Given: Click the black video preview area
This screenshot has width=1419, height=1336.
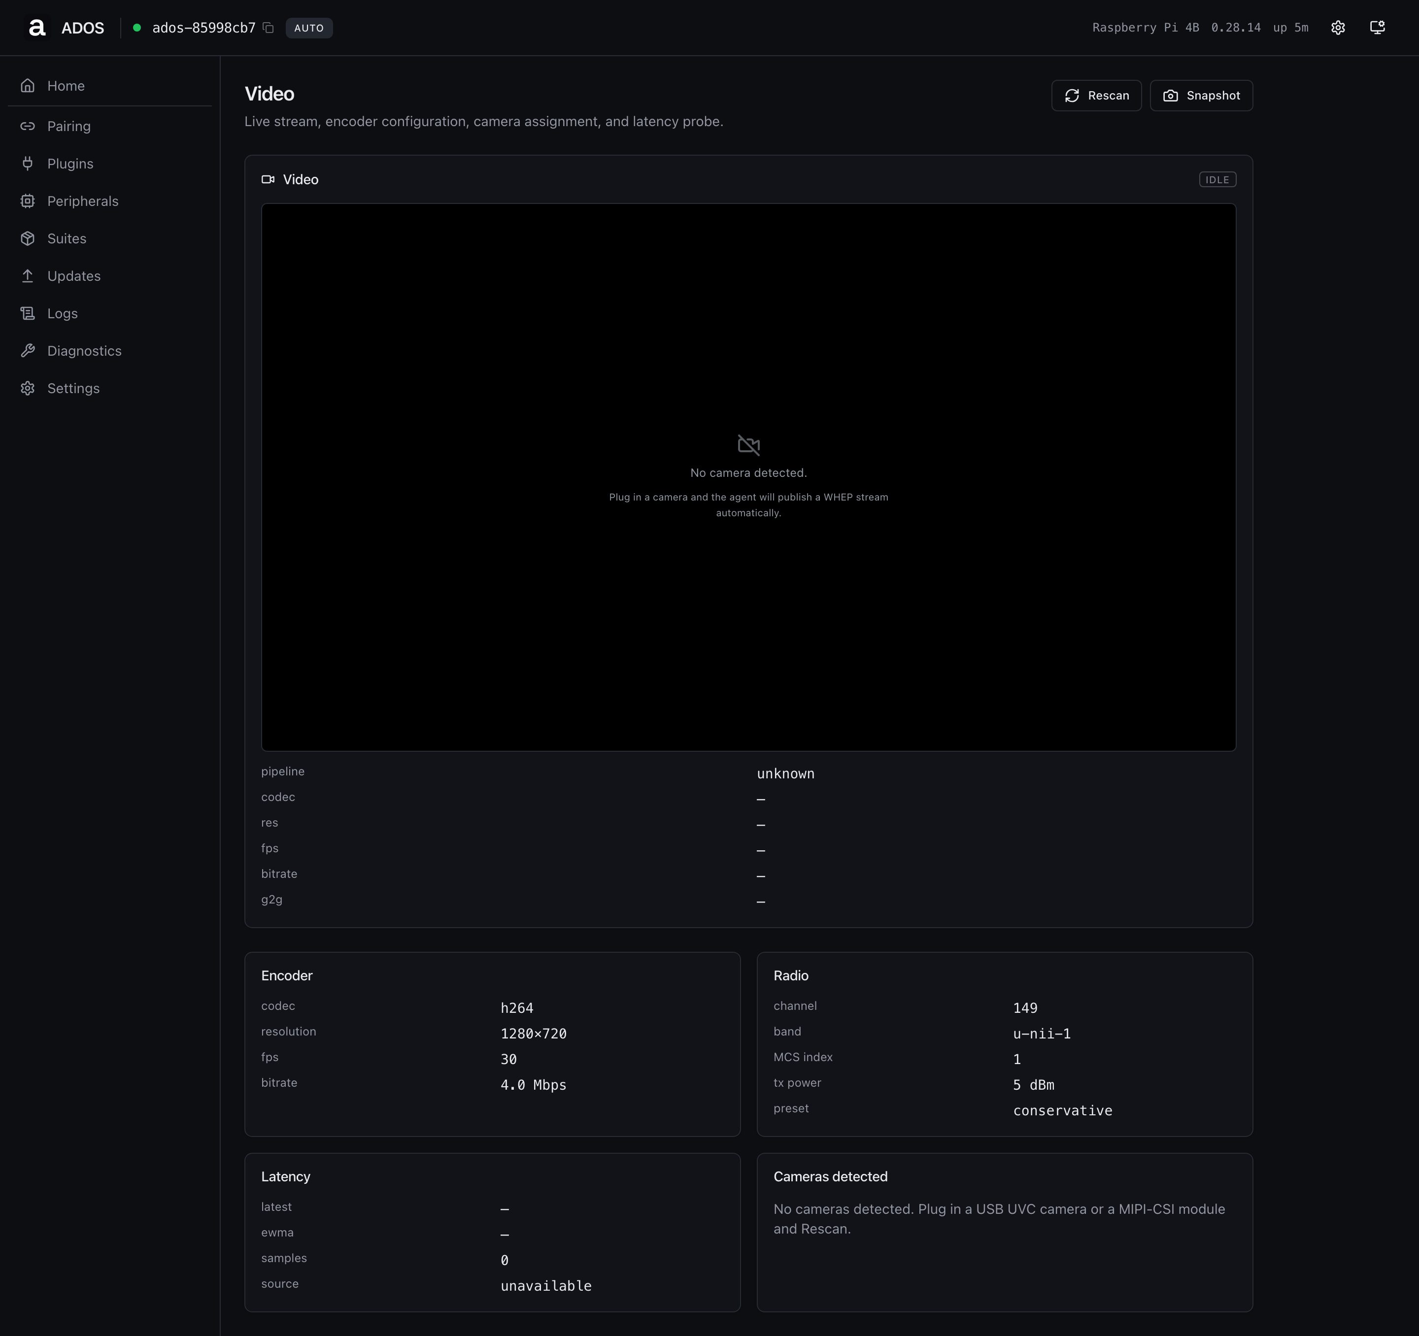Looking at the screenshot, I should tap(749, 477).
